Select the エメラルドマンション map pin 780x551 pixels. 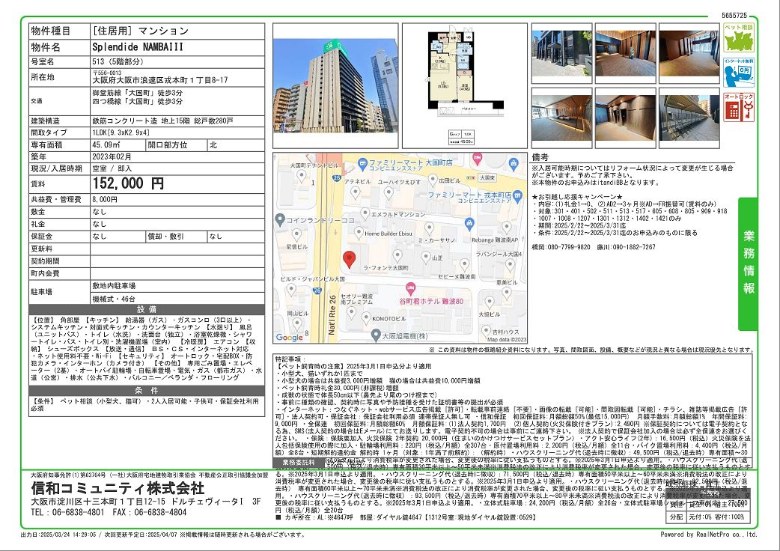[x=365, y=214]
